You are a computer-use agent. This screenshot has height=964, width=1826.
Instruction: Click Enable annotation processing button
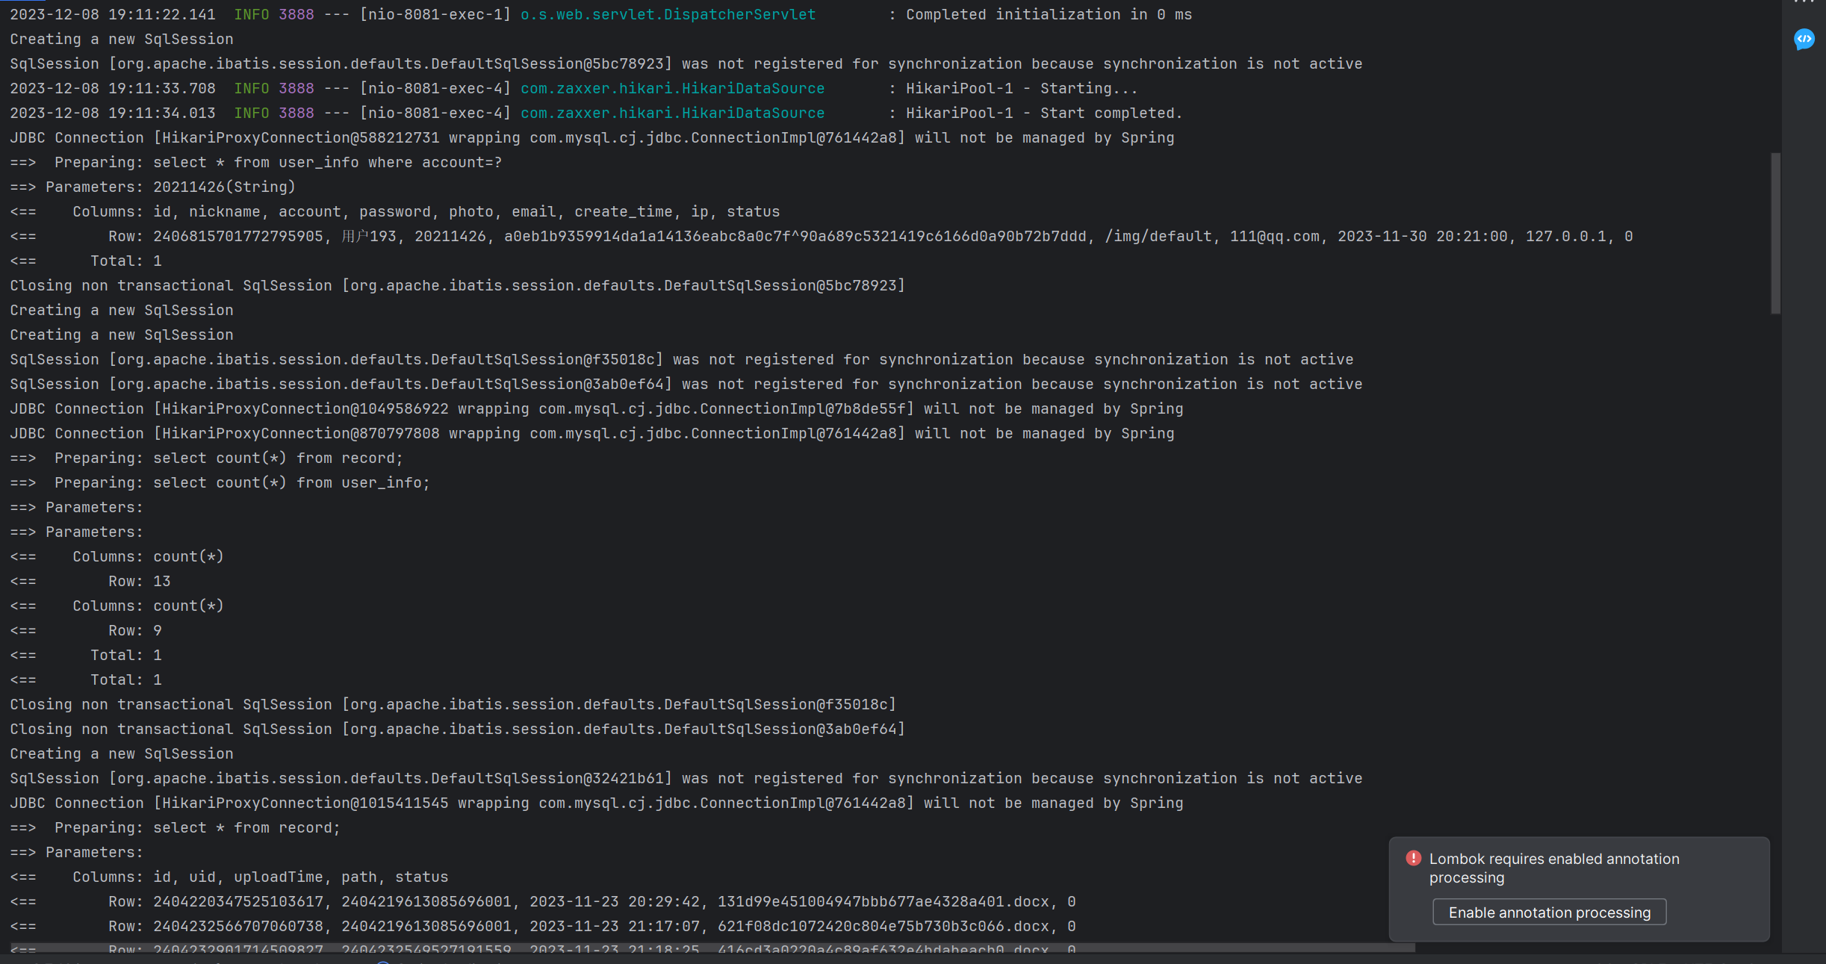point(1549,912)
